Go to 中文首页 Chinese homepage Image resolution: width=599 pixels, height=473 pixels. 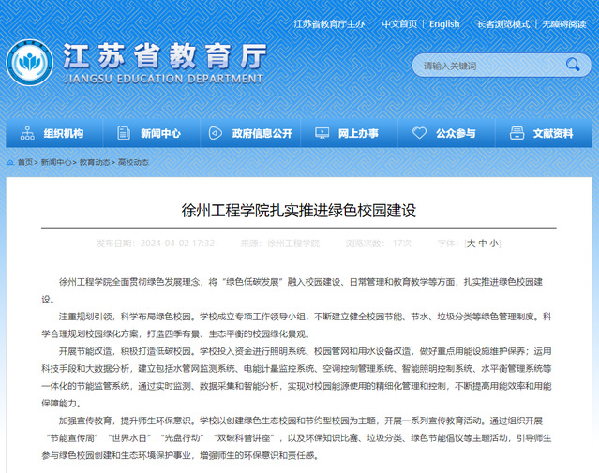pos(399,23)
